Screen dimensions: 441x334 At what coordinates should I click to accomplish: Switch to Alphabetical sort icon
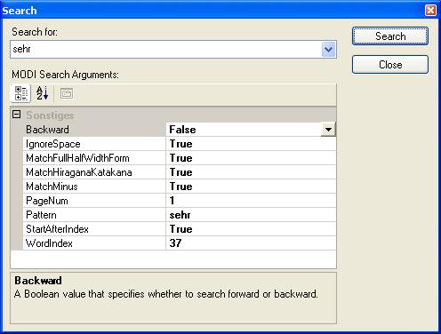pos(42,93)
